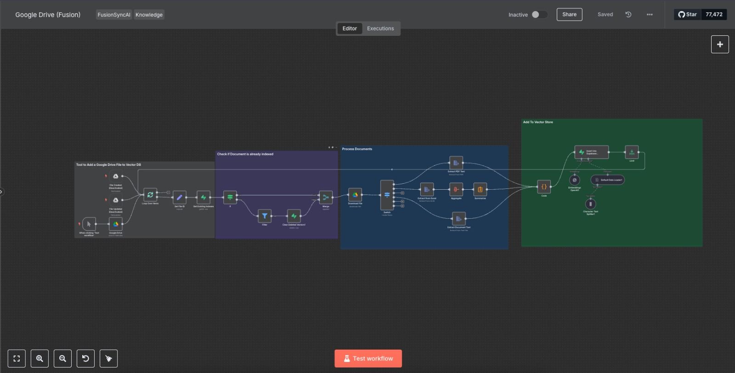Screen dimensions: 735x373
Task: Expand the left sidebar chevron
Action: point(2,192)
